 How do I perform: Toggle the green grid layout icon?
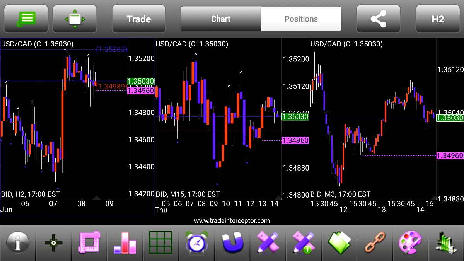click(x=161, y=243)
